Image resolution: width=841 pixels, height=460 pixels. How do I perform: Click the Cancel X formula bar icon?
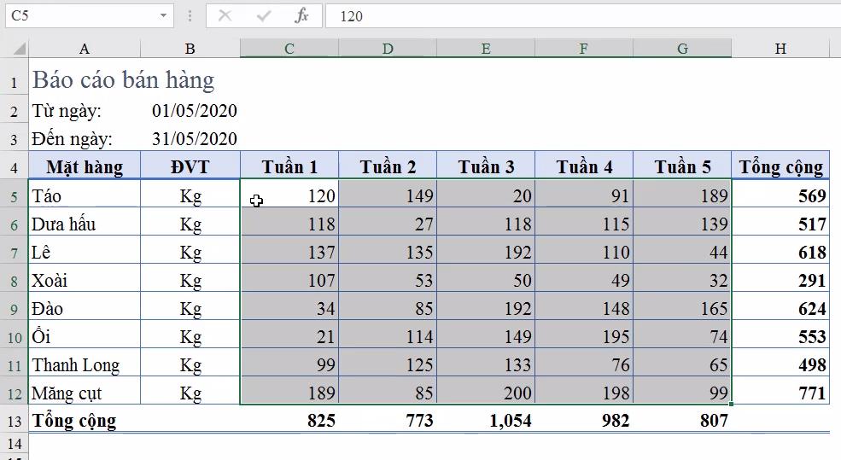point(225,16)
